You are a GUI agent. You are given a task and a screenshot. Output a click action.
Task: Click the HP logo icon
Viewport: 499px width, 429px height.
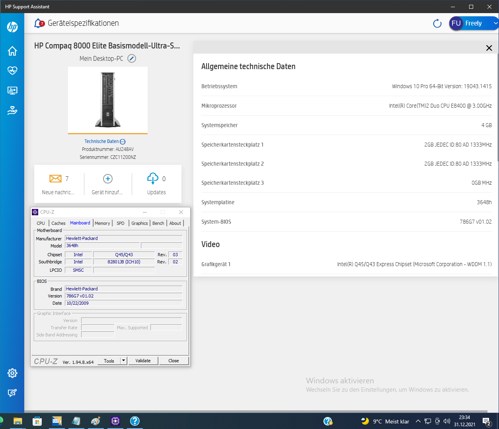[x=12, y=27]
